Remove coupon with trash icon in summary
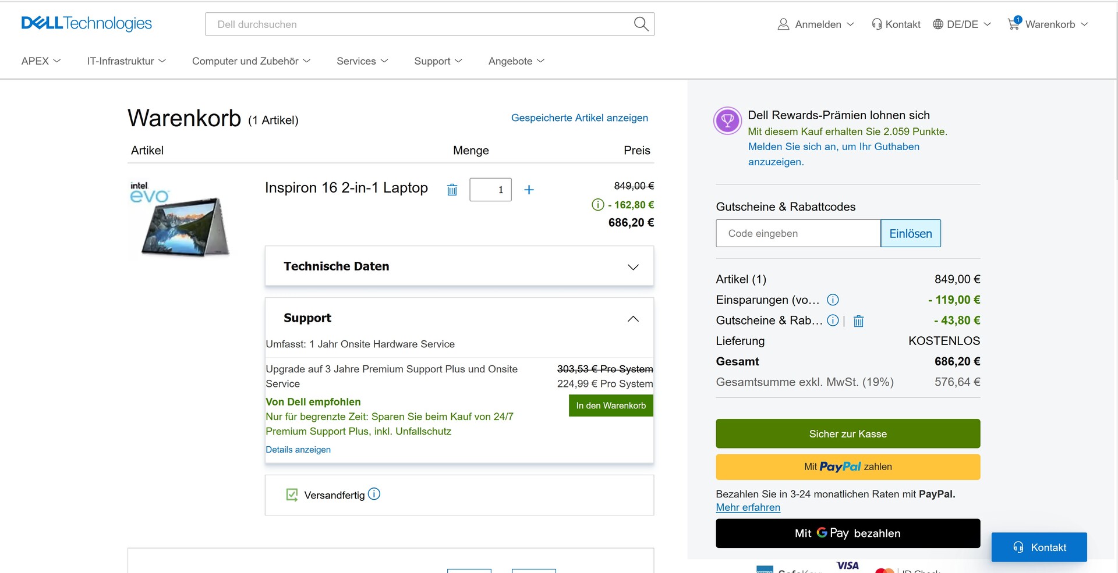The height and width of the screenshot is (573, 1118). (858, 321)
